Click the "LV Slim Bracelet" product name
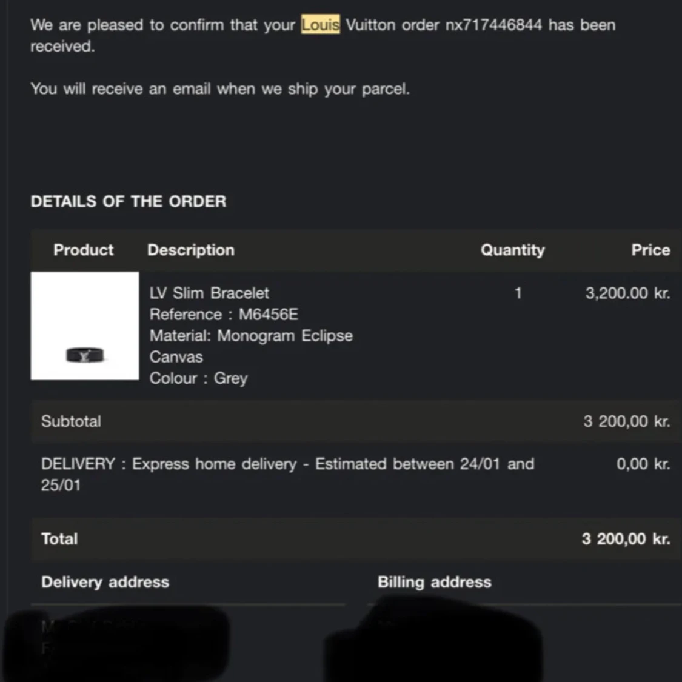This screenshot has width=682, height=682. point(209,293)
